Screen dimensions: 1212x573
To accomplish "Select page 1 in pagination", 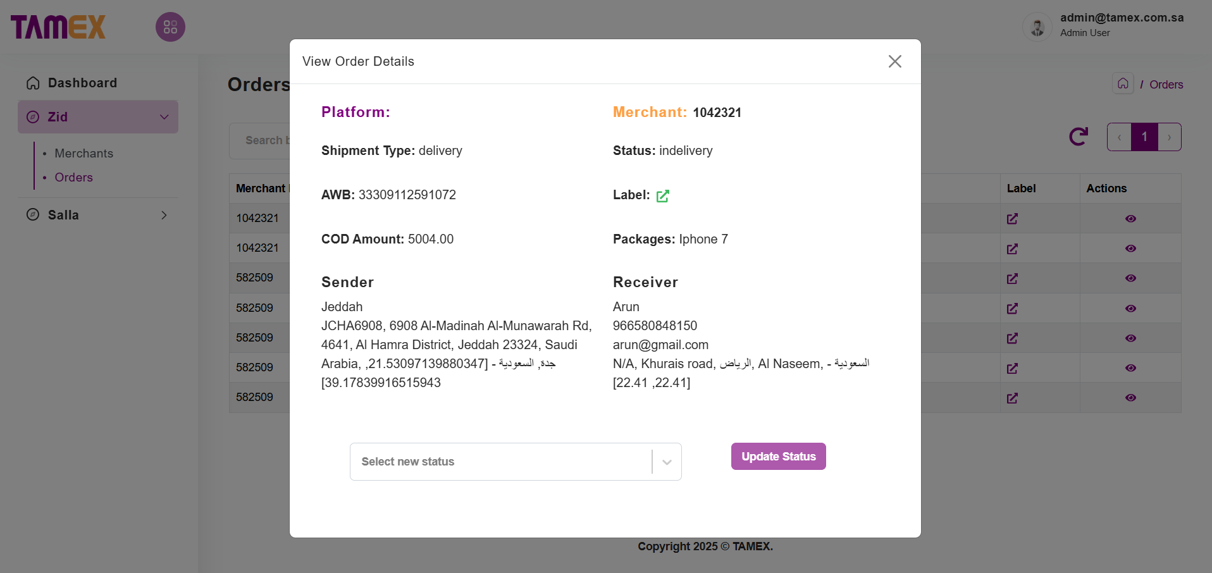I will [1144, 137].
